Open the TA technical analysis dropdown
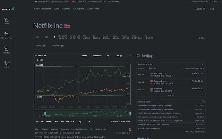 coord(108,56)
